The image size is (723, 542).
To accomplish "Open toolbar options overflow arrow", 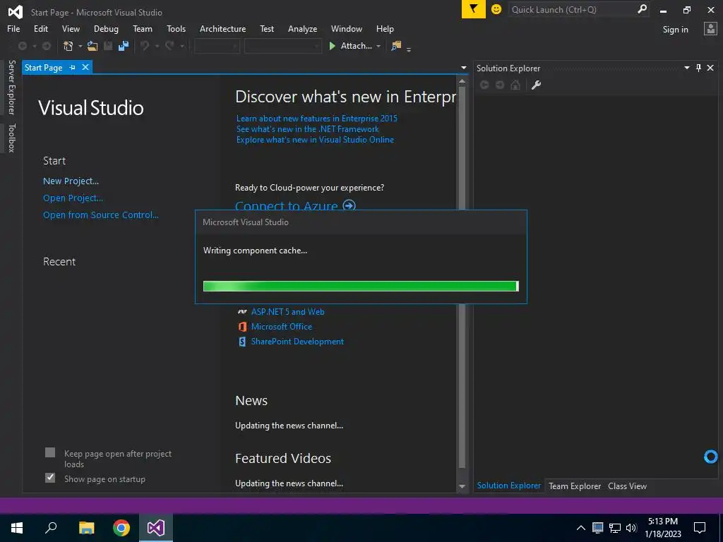I will pos(409,49).
